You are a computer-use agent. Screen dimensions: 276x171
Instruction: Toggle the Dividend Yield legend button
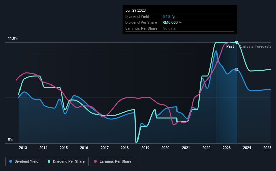coord(24,162)
